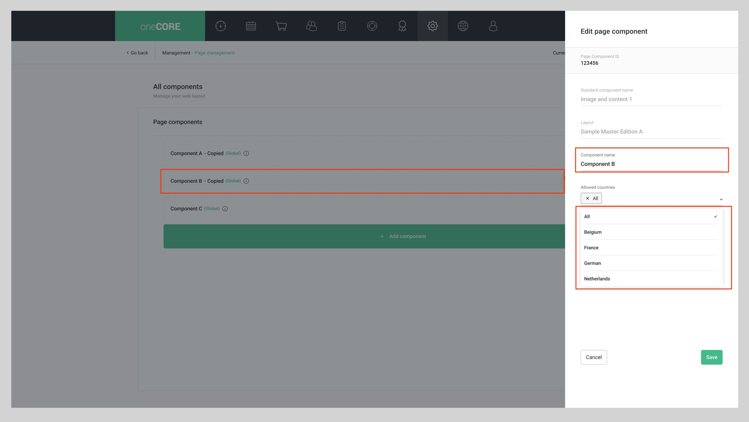Screen dimensions: 749x422
Task: Open the shopping cart icon
Action: coord(281,26)
